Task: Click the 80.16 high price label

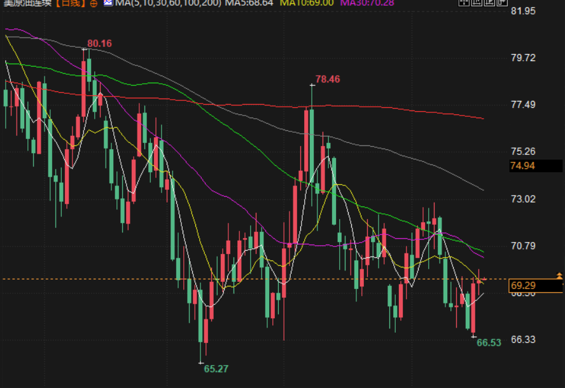Action: click(x=99, y=43)
